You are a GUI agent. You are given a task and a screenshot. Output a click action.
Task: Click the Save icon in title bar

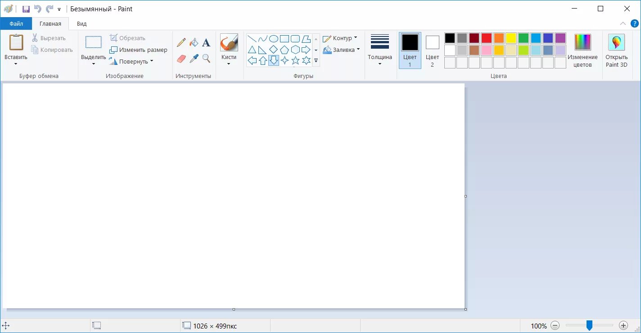click(x=26, y=9)
